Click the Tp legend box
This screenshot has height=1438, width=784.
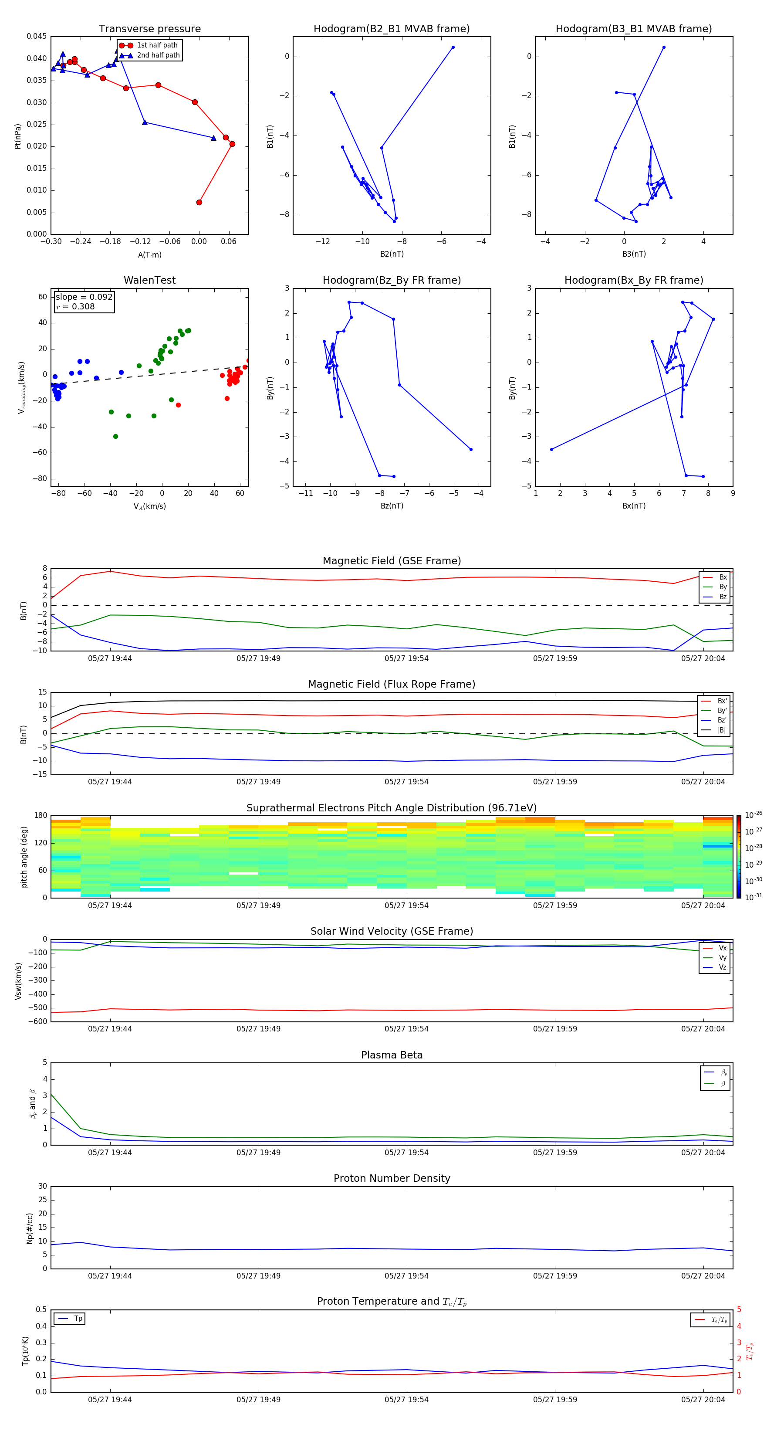69,1319
